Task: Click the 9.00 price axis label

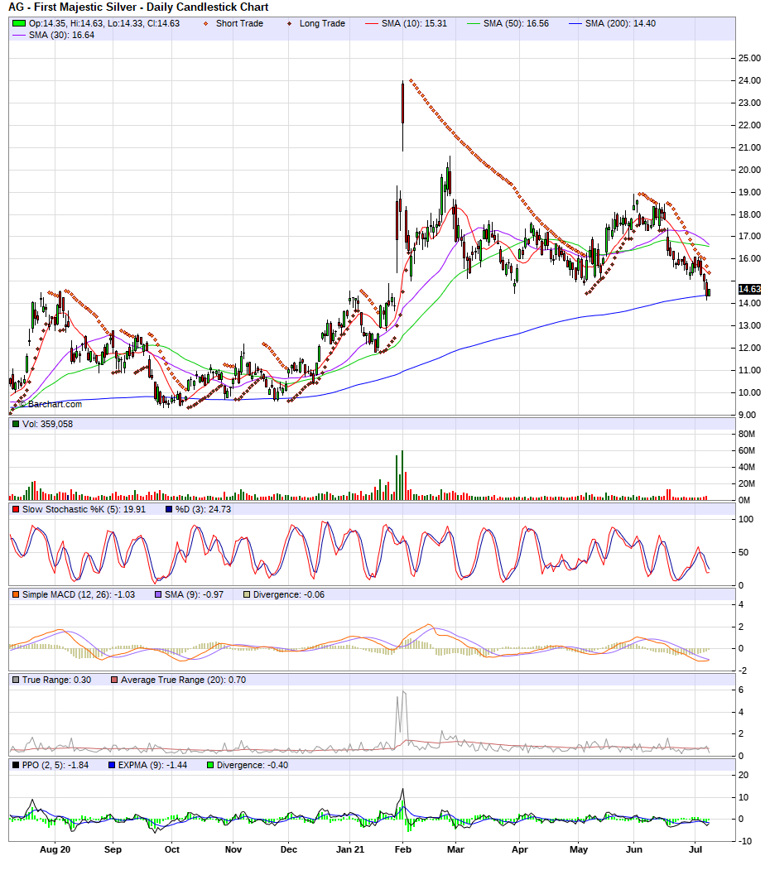Action: (x=747, y=415)
